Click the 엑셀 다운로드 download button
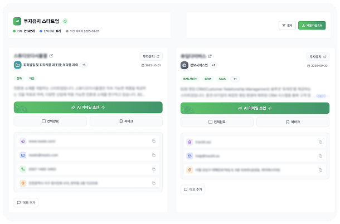The width and height of the screenshot is (340, 224). pyautogui.click(x=312, y=26)
